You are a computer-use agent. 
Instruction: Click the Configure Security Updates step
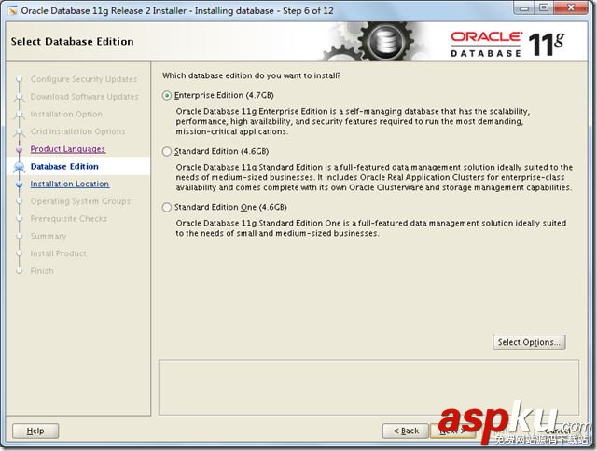click(84, 79)
